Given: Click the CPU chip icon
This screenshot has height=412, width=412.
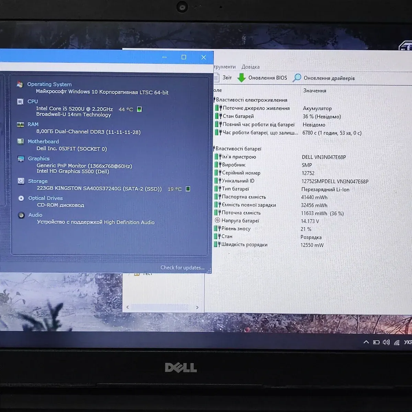Looking at the screenshot, I should coord(21,102).
